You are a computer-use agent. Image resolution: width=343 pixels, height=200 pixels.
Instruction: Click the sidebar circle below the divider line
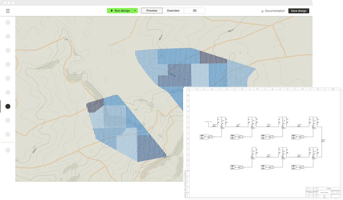pos(8,150)
